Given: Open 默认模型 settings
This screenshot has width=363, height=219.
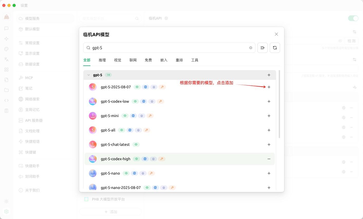Looking at the screenshot, I should coord(45,29).
